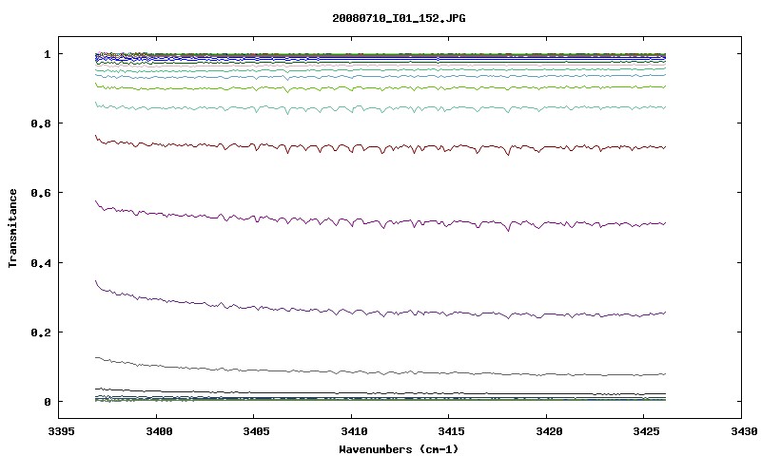Click the x-axis tick label 3420

549,431
